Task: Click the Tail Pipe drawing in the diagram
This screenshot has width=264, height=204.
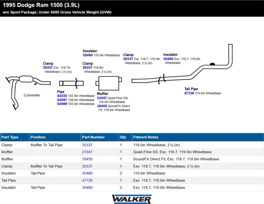Action: (182, 64)
